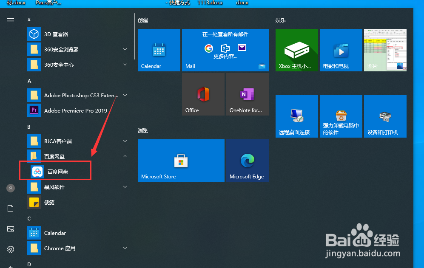
Task: Expand the BJCA客户端 folder chevron
Action: 125,141
